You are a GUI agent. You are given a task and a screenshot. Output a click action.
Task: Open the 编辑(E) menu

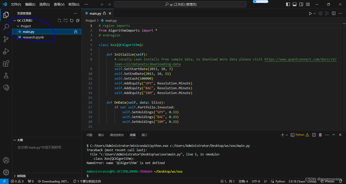point(30,4)
